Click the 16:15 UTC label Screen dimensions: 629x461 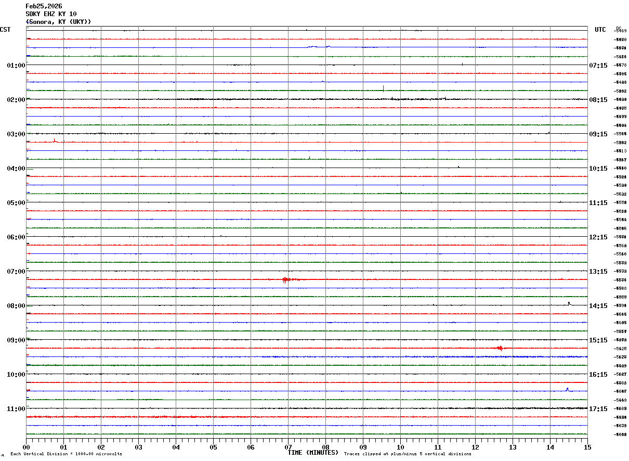pos(598,374)
